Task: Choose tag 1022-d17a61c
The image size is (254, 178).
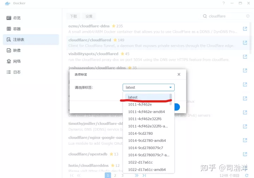Action: [x=147, y=162]
